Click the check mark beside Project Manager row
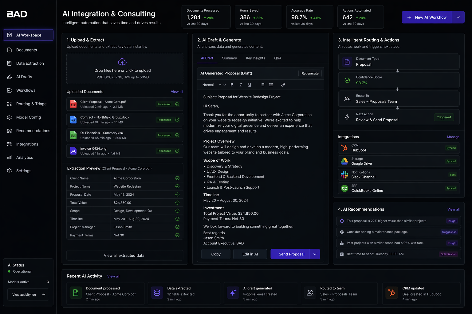 coord(177,227)
